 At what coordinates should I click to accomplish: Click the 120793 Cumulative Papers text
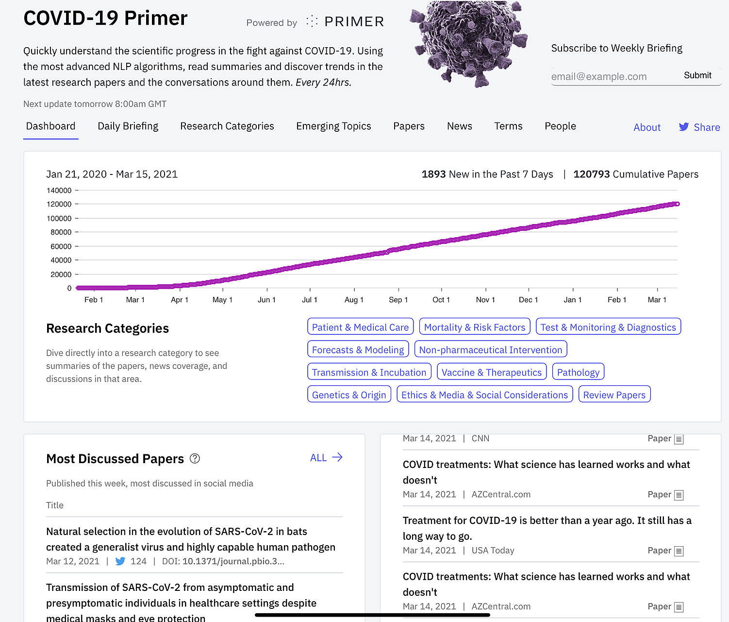click(636, 174)
